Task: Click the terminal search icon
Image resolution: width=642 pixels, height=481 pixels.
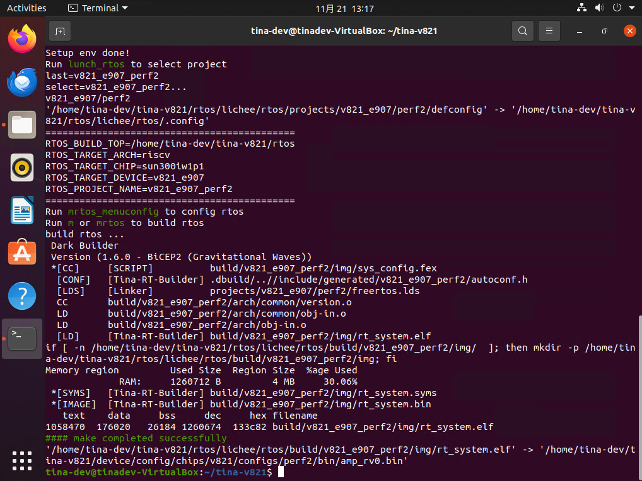Action: tap(522, 31)
